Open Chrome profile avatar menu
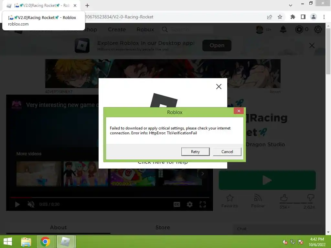 [314, 17]
